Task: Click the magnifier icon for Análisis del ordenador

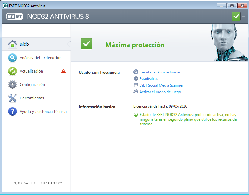Action: [x=12, y=58]
